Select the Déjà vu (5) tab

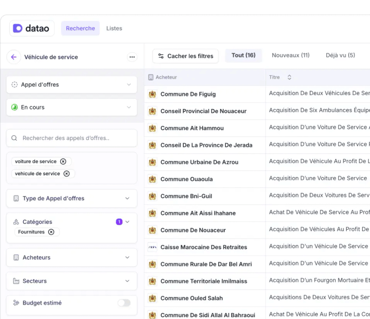pyautogui.click(x=341, y=55)
